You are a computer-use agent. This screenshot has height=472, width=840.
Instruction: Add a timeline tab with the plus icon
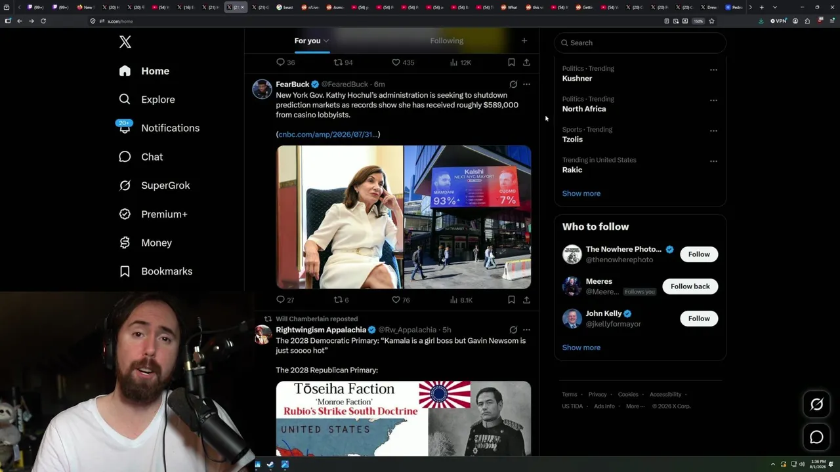[524, 41]
